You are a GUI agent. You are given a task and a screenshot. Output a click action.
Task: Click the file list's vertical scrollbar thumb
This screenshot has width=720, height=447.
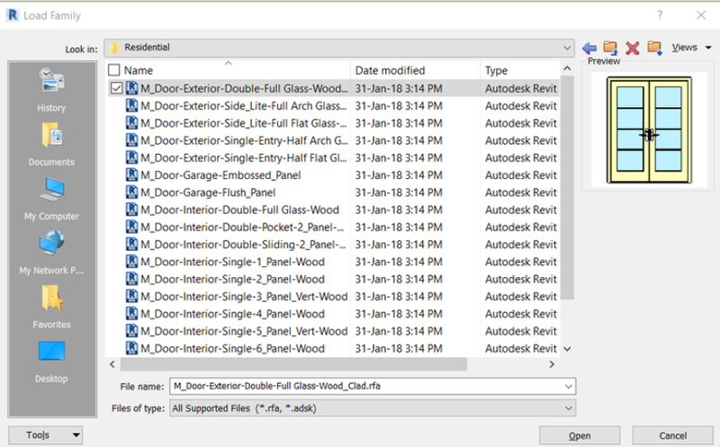coord(568,188)
